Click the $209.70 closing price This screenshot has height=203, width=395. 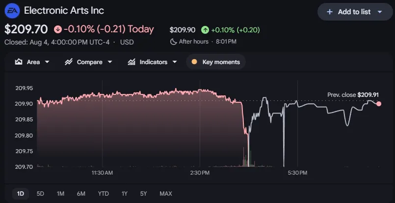pos(26,29)
